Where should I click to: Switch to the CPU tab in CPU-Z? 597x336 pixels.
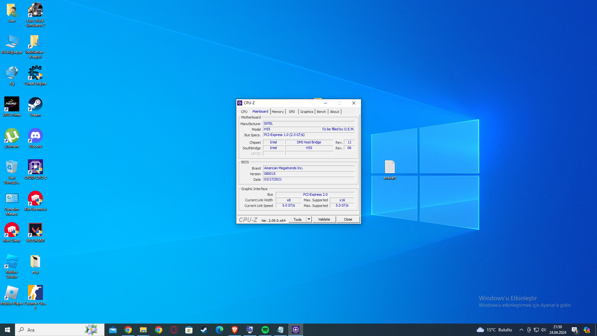coord(244,112)
